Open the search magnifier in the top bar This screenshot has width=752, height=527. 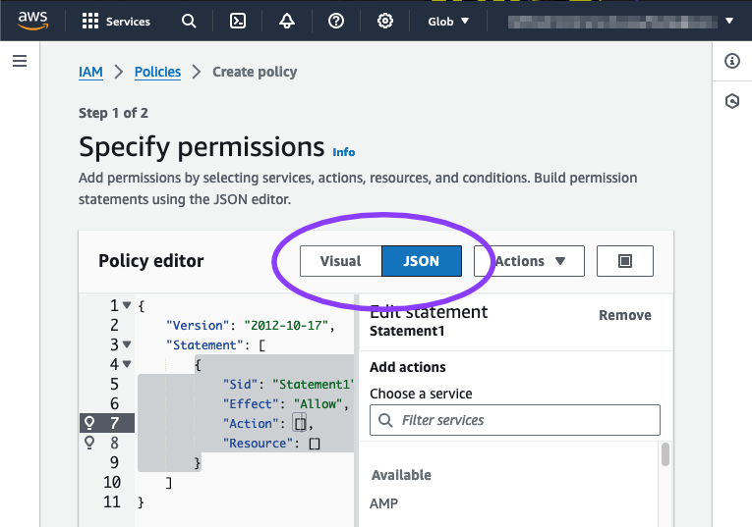point(189,21)
